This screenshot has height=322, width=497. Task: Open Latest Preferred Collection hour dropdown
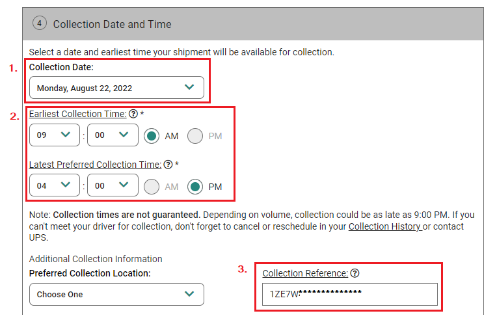point(55,186)
